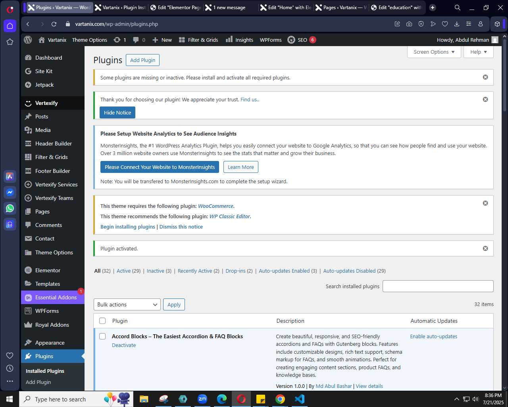Click the Hide Notice button
The image size is (508, 407).
tap(117, 112)
